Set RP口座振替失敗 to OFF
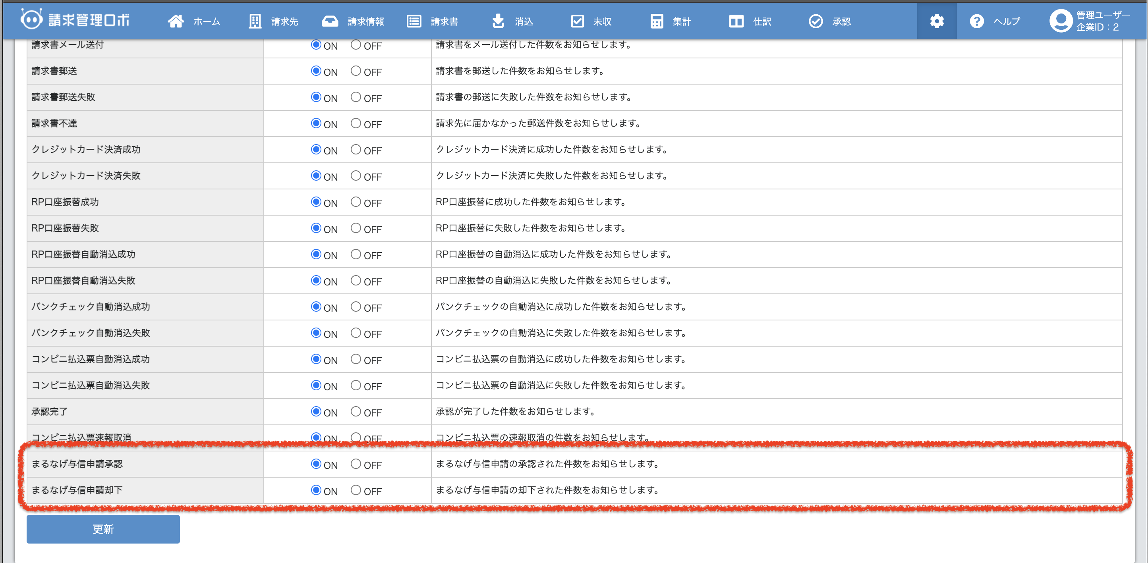The height and width of the screenshot is (563, 1148). [x=355, y=228]
